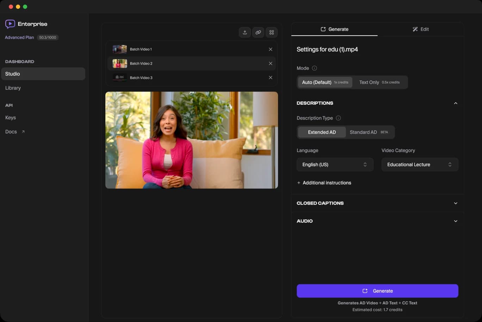Expand the Closed Captions section

(377, 203)
